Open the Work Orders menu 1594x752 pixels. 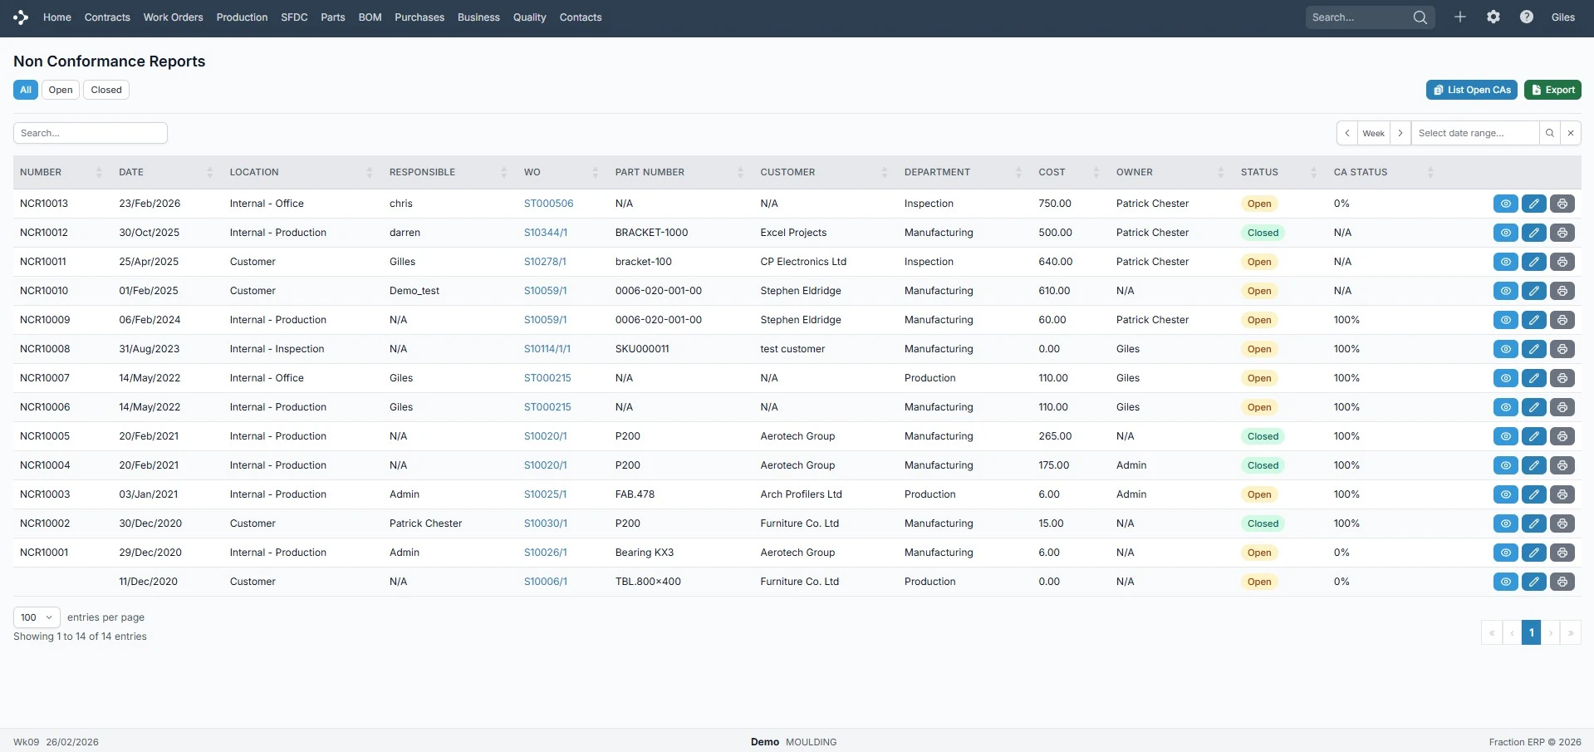[173, 17]
